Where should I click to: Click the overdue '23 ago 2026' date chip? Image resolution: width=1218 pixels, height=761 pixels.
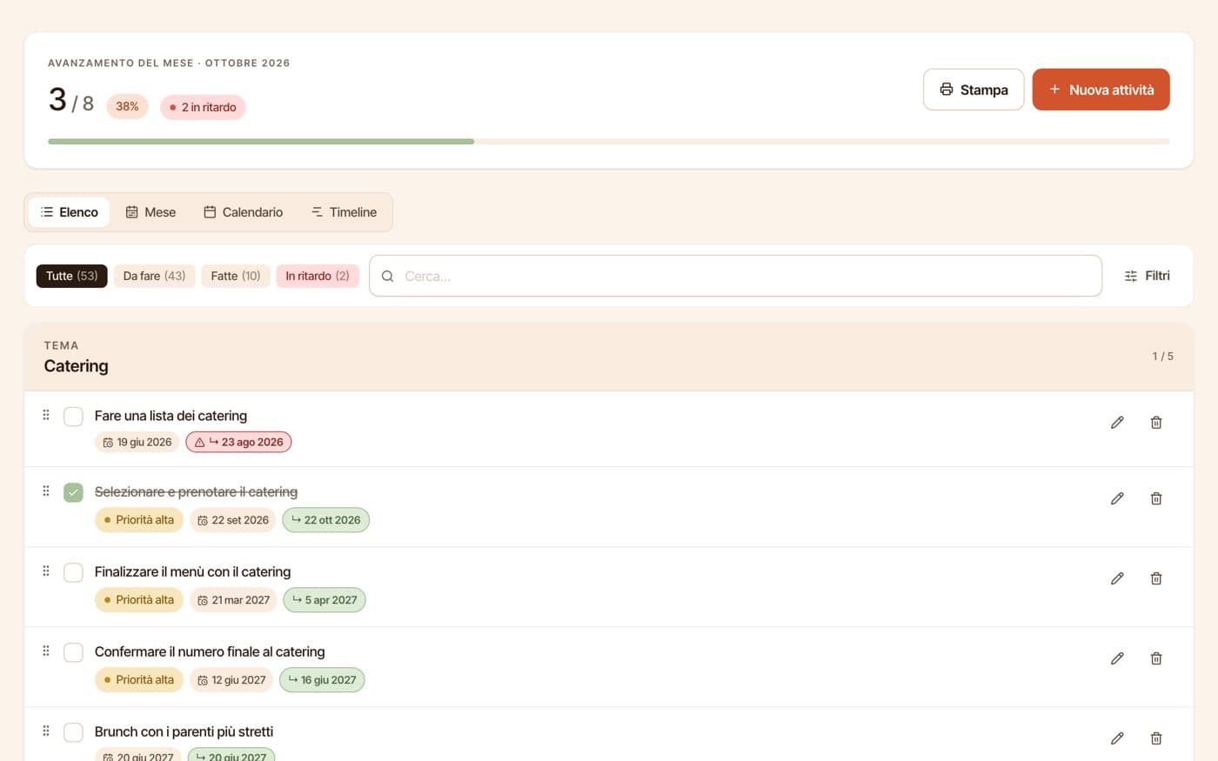[238, 442]
